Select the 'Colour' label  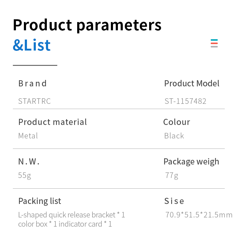pos(177,122)
